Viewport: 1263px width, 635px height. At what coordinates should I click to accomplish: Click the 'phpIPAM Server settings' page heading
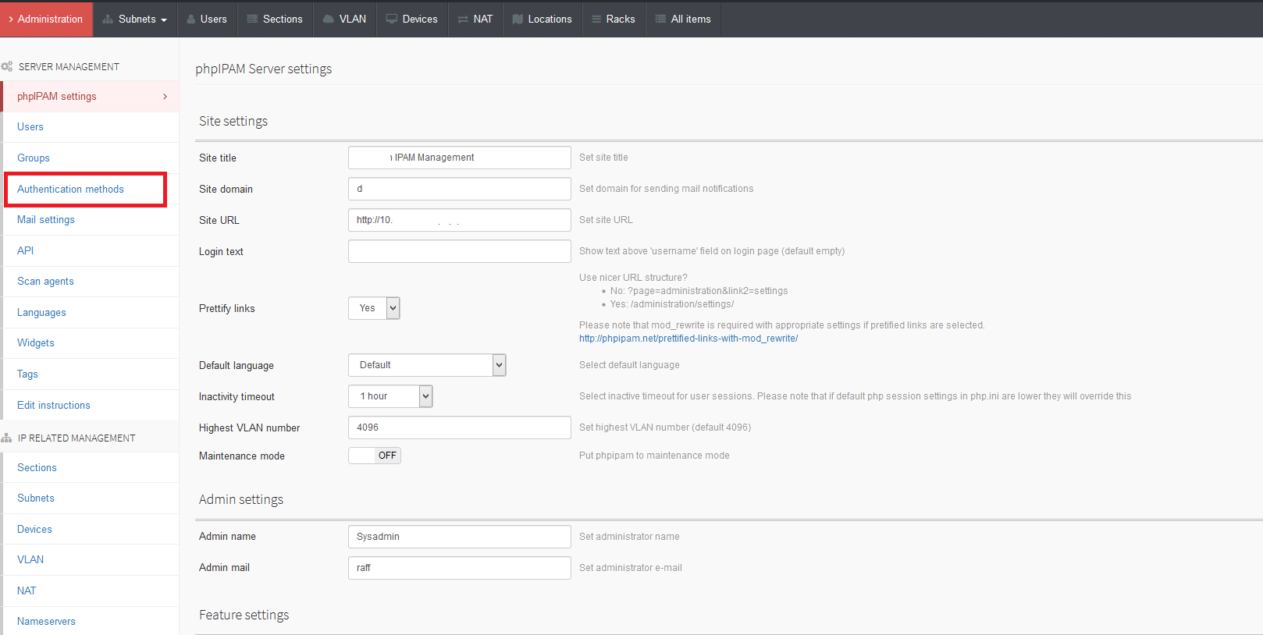(264, 69)
